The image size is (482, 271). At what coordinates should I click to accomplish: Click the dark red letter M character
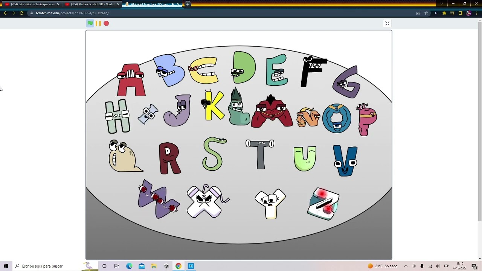[272, 111]
